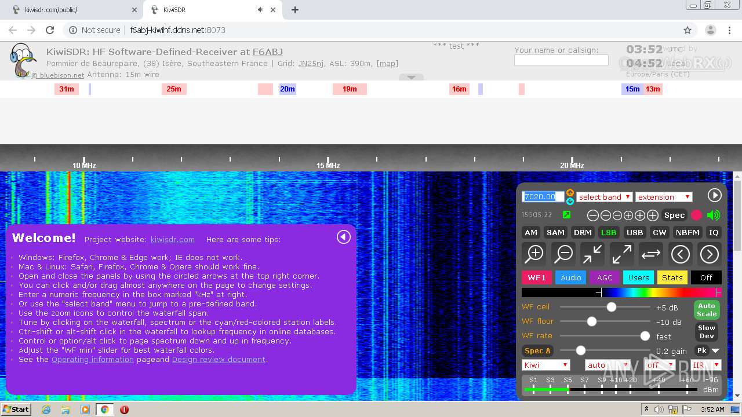Click the volume icon in system tray

point(659,409)
